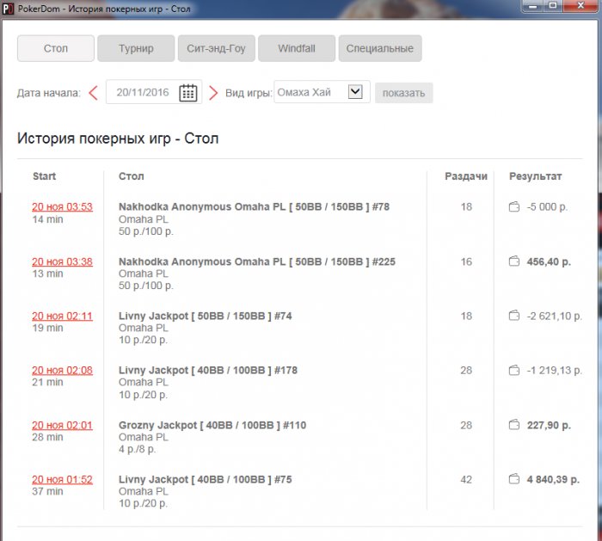
Task: Click wallet icon beside -2 621,10 р. result
Action: click(513, 316)
